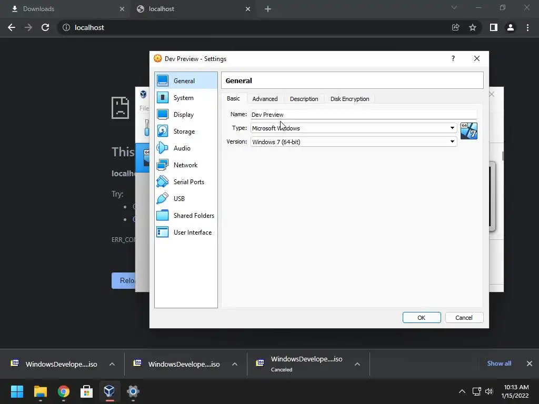Open the Network category icon

[163, 165]
